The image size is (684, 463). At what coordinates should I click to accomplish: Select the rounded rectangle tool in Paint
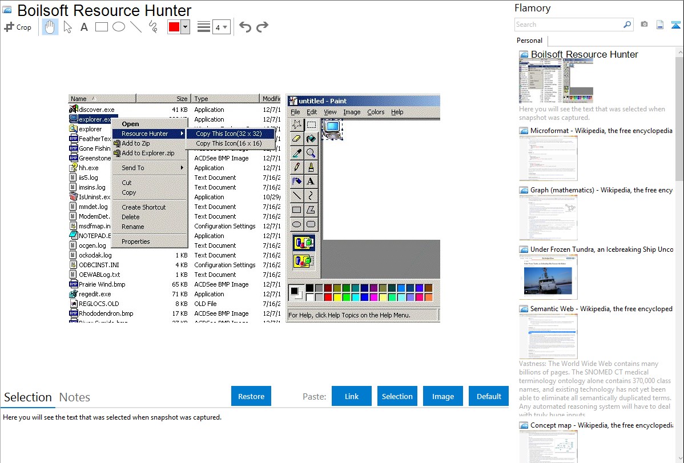(311, 224)
